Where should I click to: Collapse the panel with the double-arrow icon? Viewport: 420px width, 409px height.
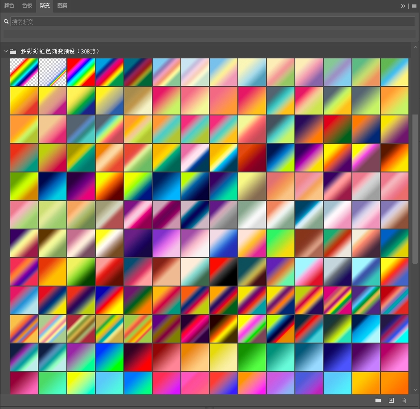pos(403,6)
